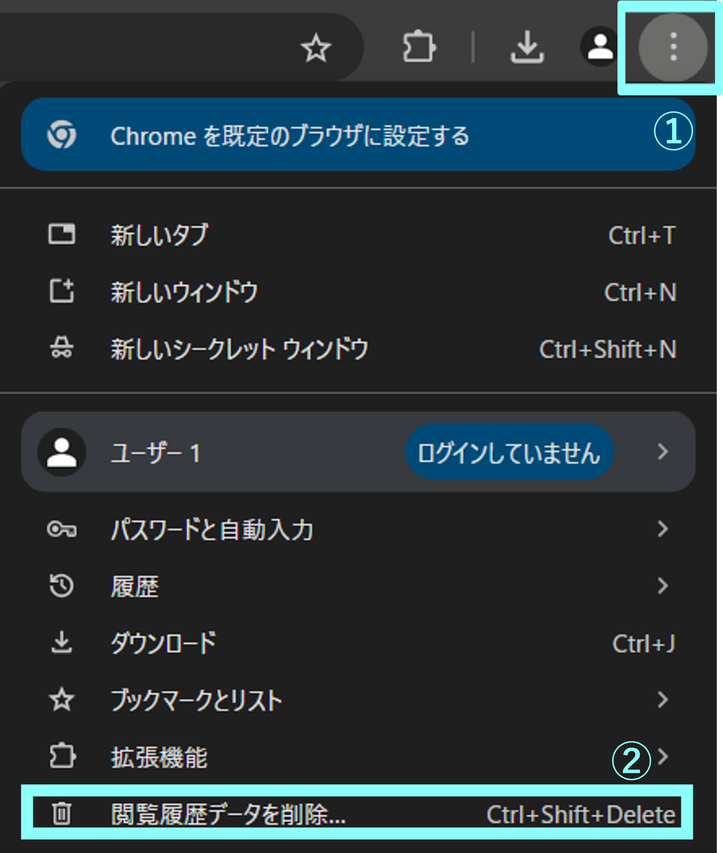The image size is (723, 853).
Task: Click the Ctrl+T shortcut label
Action: pos(642,235)
